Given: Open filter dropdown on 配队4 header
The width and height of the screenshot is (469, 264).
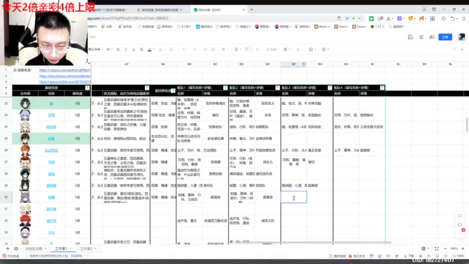Looking at the screenshot, I should (382, 87).
